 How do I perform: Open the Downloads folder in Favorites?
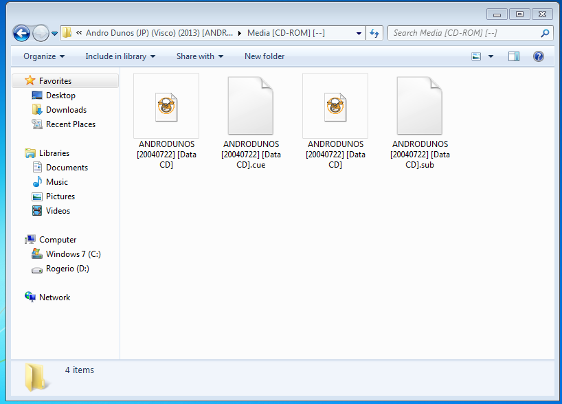tap(65, 110)
